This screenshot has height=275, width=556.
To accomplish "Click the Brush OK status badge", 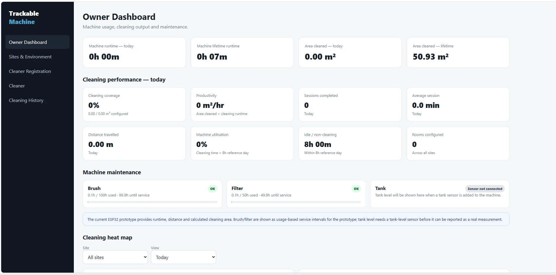I will [213, 189].
